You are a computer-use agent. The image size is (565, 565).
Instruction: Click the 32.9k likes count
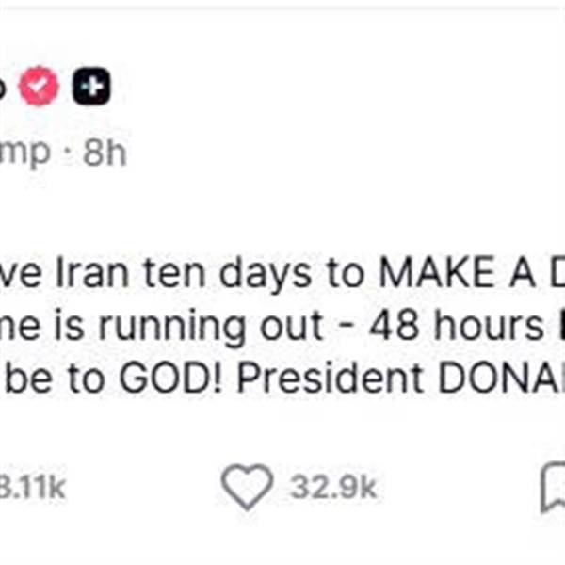point(332,488)
